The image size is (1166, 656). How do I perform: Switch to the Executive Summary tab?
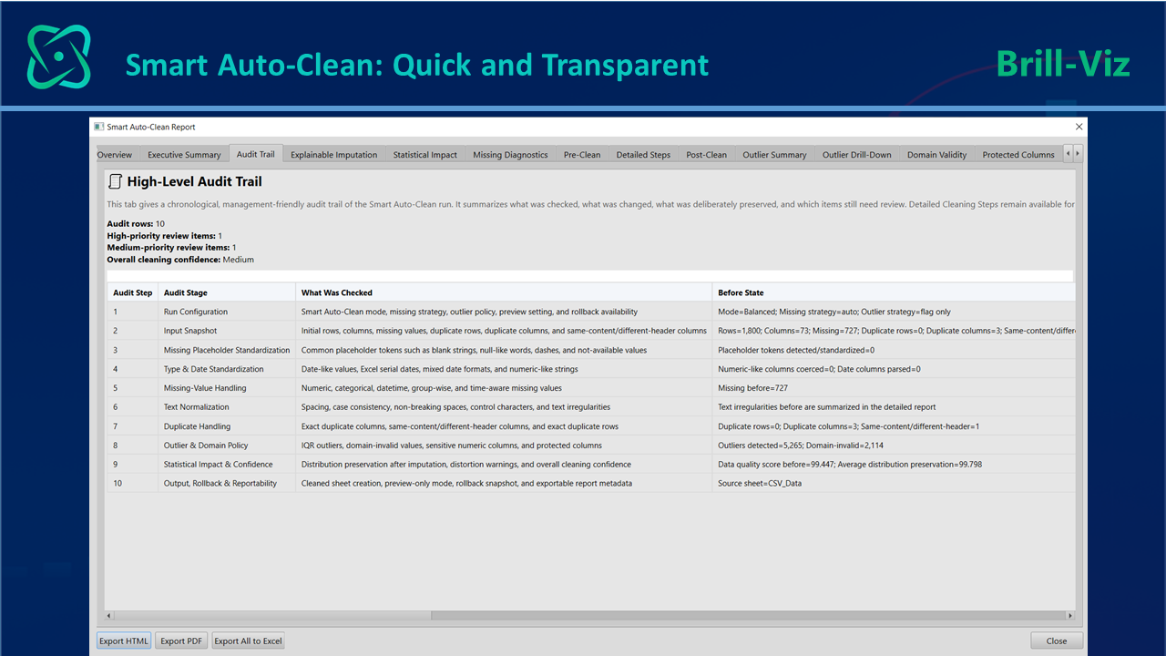[x=184, y=155]
